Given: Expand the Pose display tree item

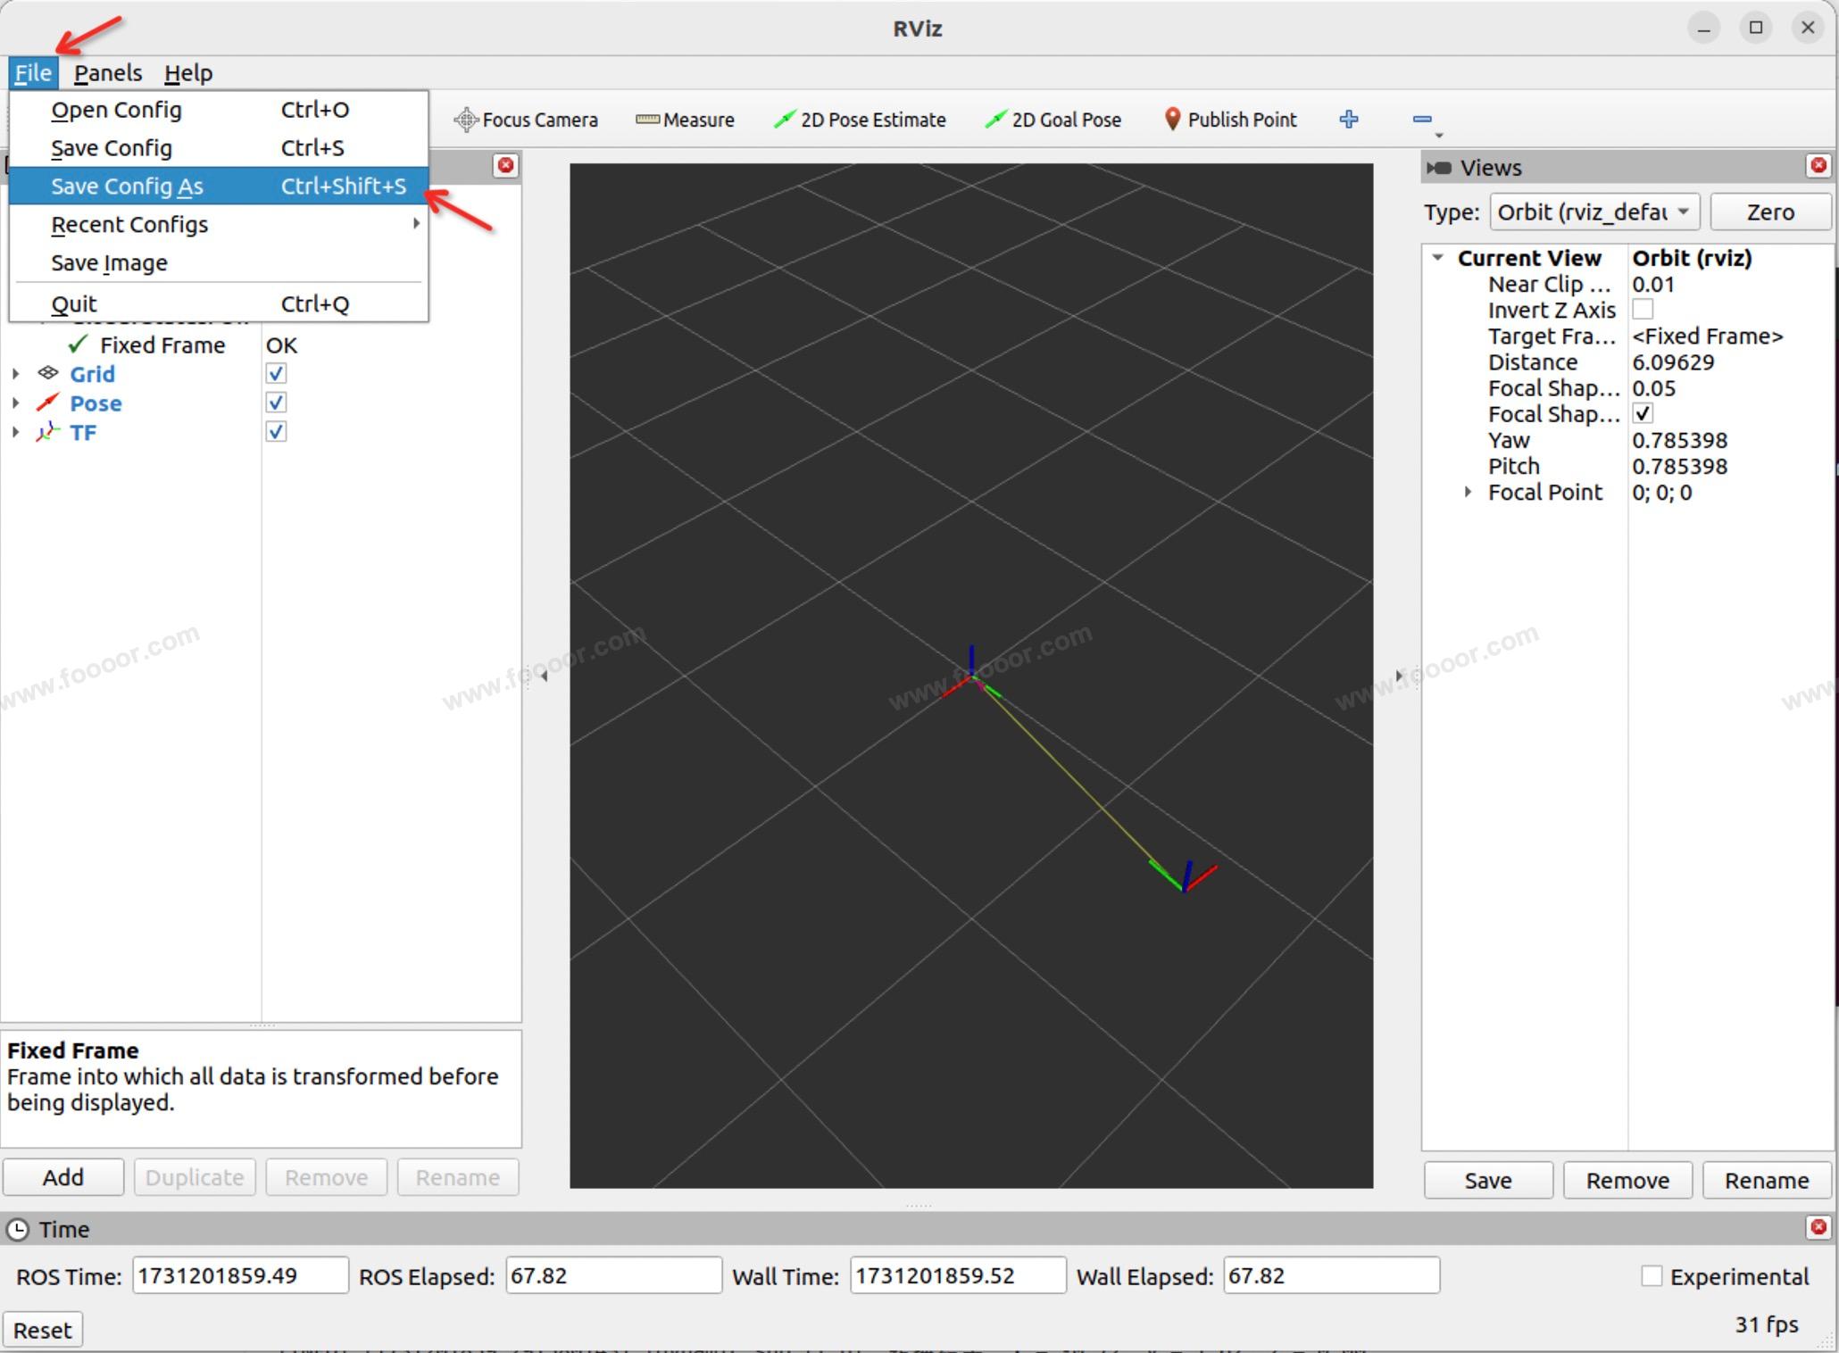Looking at the screenshot, I should tap(15, 403).
